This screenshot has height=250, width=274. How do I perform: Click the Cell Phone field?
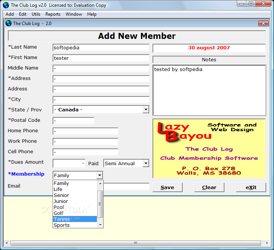[x=85, y=152]
